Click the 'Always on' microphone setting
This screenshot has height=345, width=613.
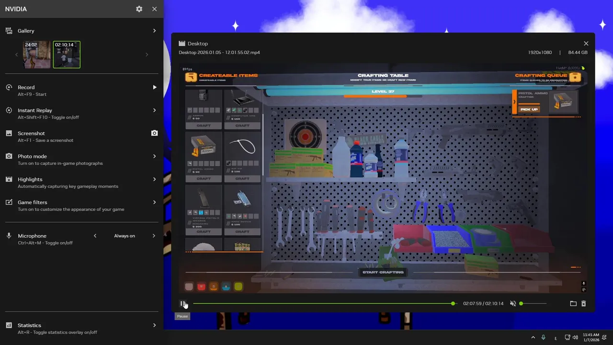(x=125, y=236)
